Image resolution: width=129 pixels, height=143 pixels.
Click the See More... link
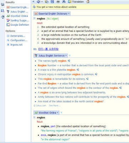tap(55, 105)
